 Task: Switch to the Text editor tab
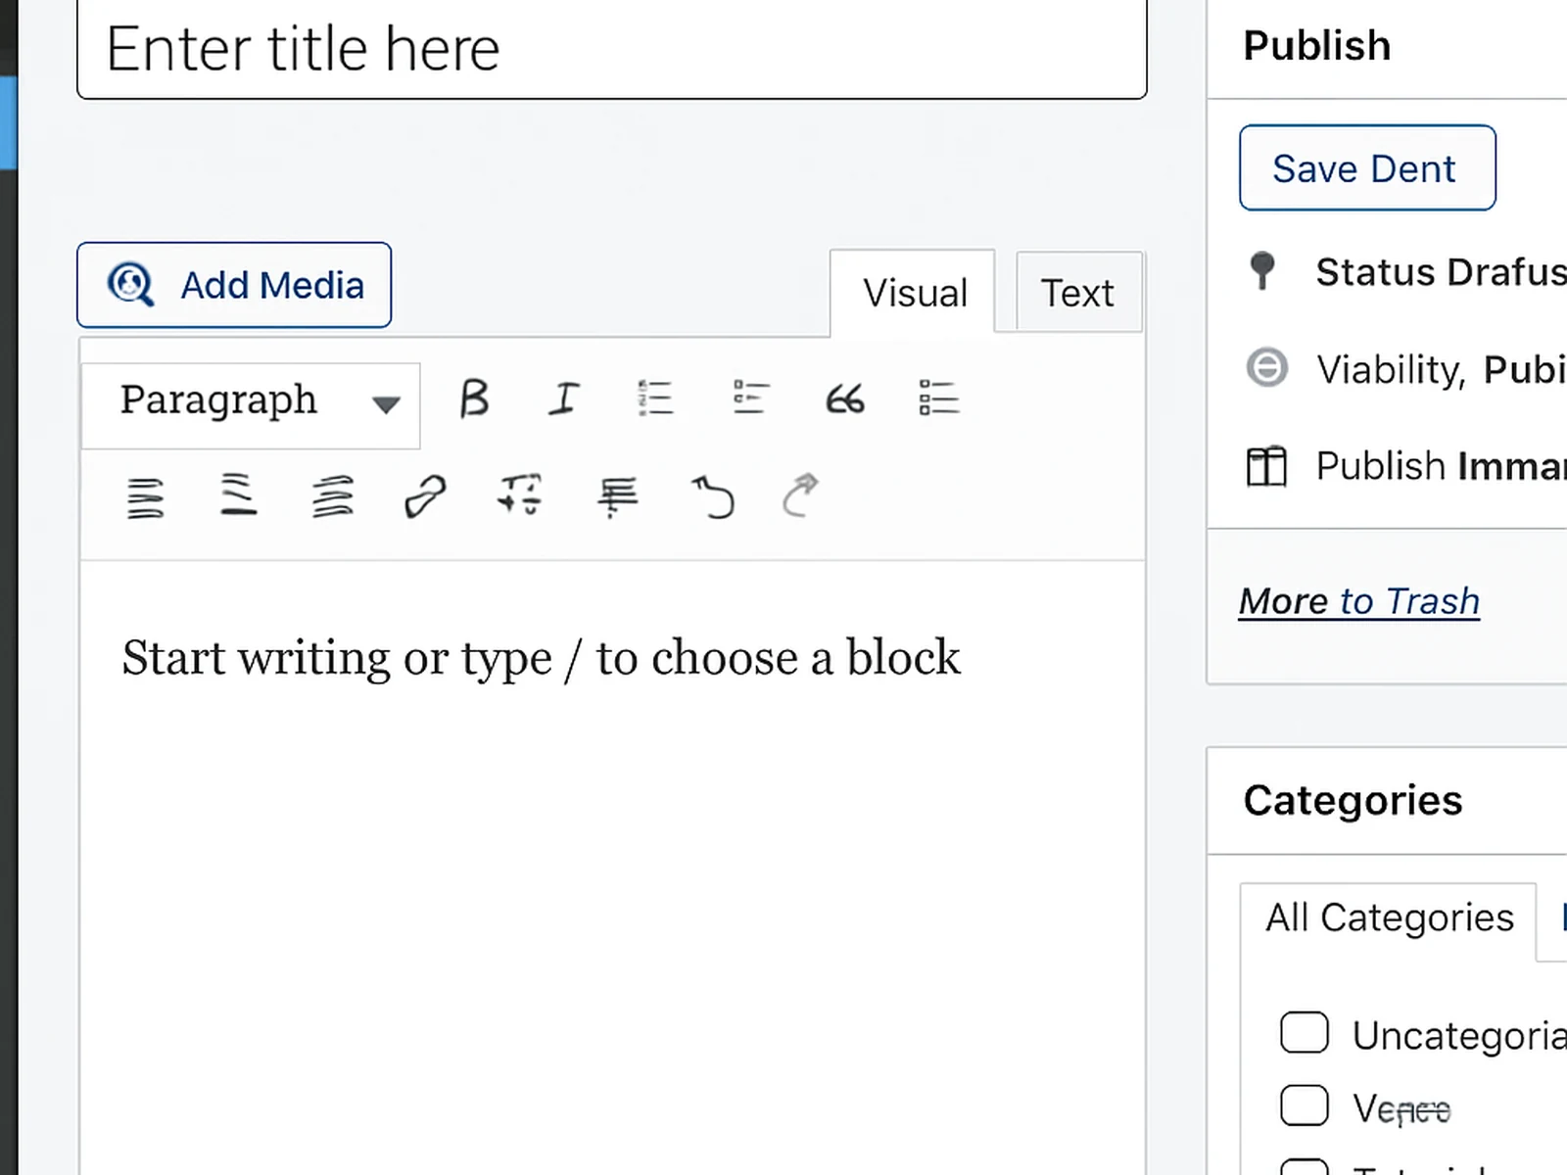point(1077,293)
